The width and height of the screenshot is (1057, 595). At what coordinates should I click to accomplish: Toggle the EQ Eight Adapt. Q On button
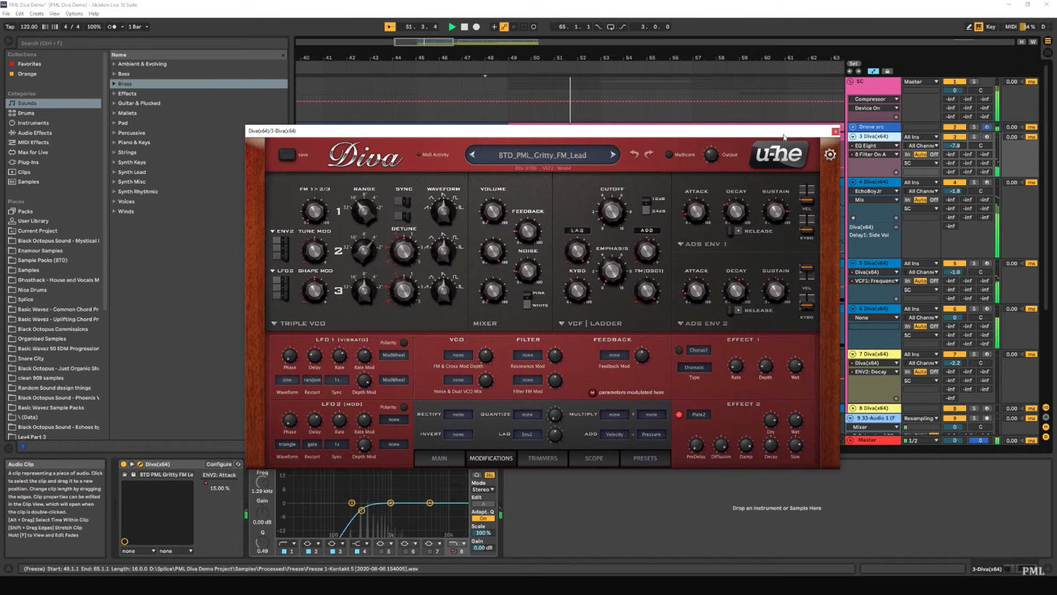pos(482,518)
